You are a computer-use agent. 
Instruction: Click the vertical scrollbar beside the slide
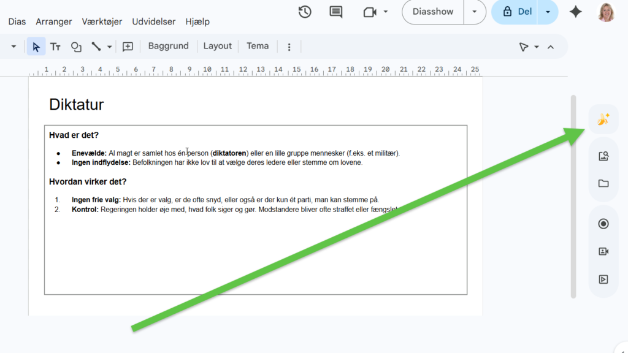573,196
